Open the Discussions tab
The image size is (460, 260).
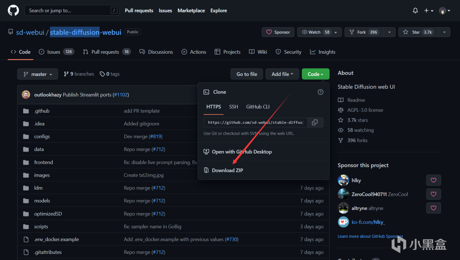pyautogui.click(x=156, y=52)
